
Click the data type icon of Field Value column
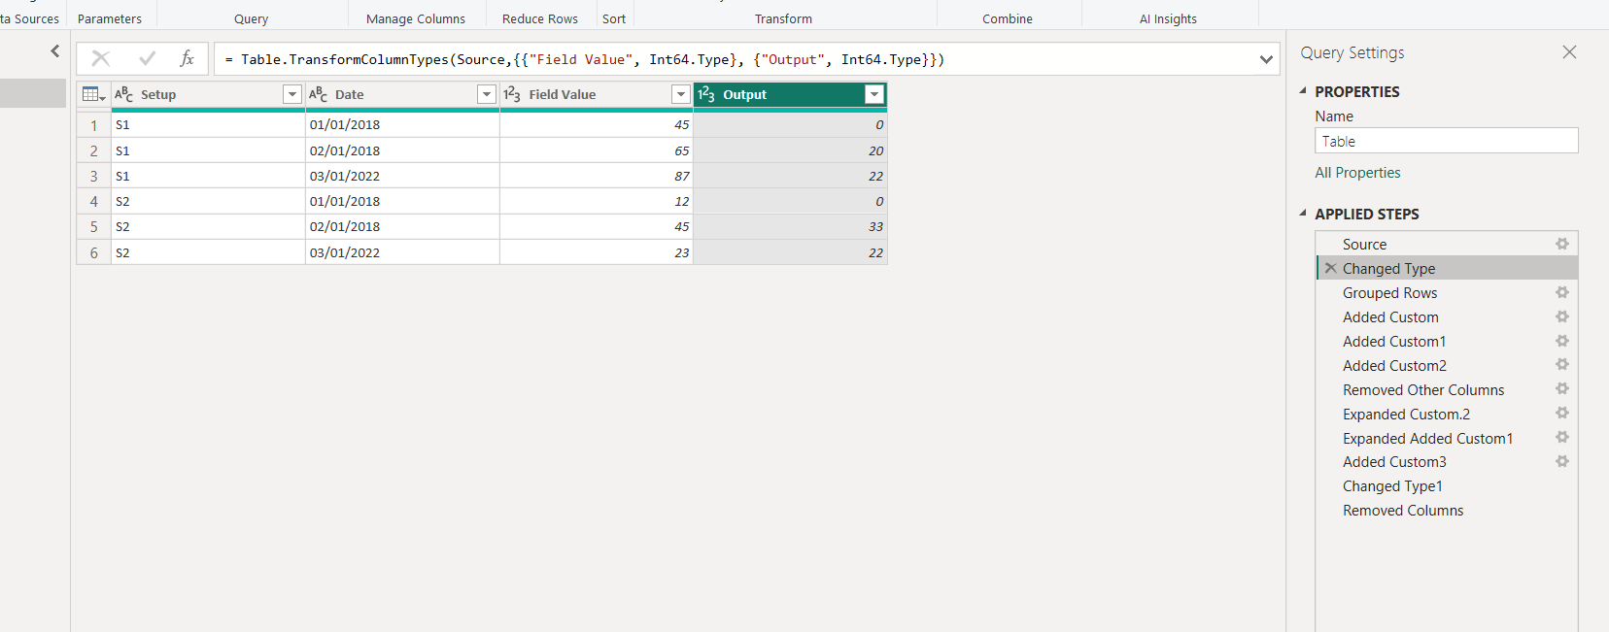(x=512, y=94)
